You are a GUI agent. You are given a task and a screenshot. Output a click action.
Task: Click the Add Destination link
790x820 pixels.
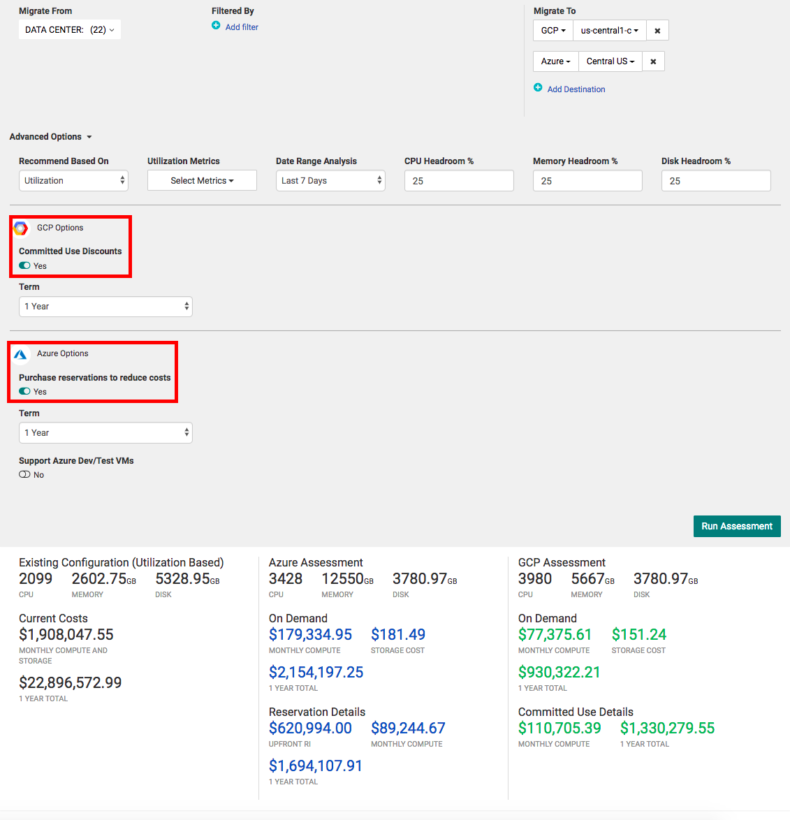(x=576, y=89)
